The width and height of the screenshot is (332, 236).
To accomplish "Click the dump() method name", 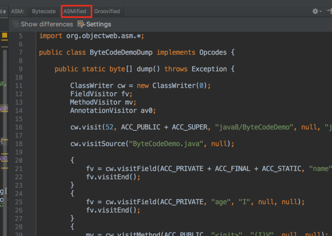I will click(x=148, y=69).
